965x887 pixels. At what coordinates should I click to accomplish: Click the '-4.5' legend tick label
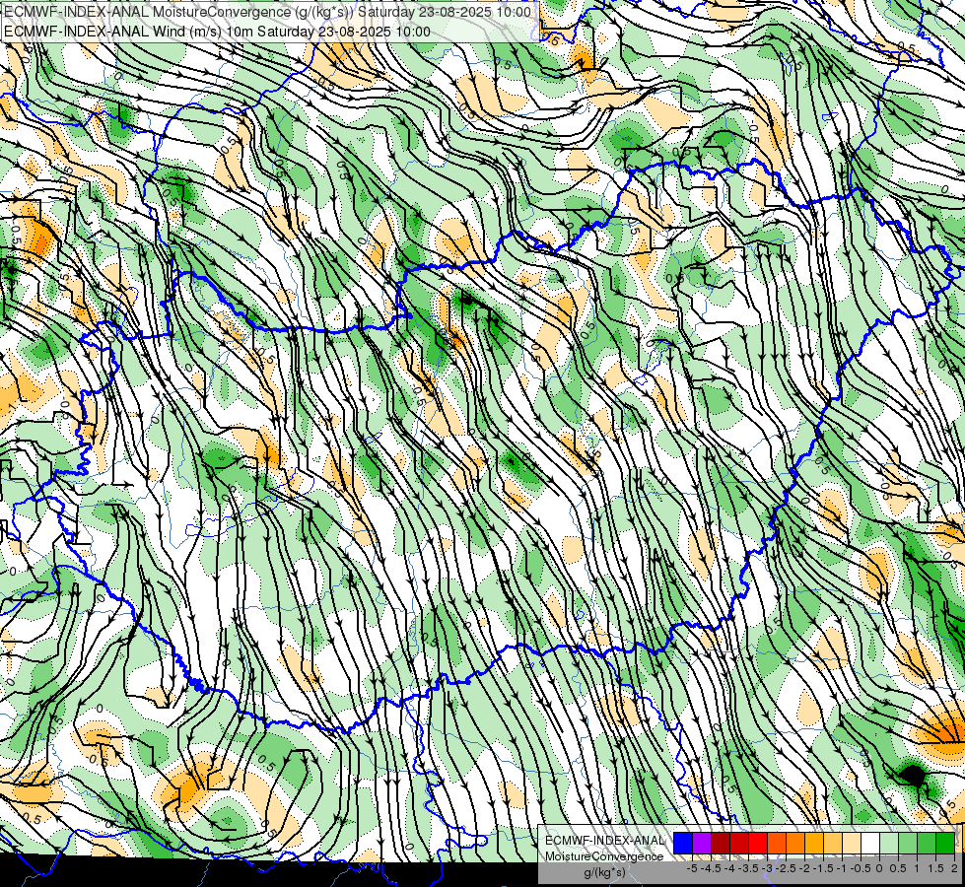(x=711, y=868)
